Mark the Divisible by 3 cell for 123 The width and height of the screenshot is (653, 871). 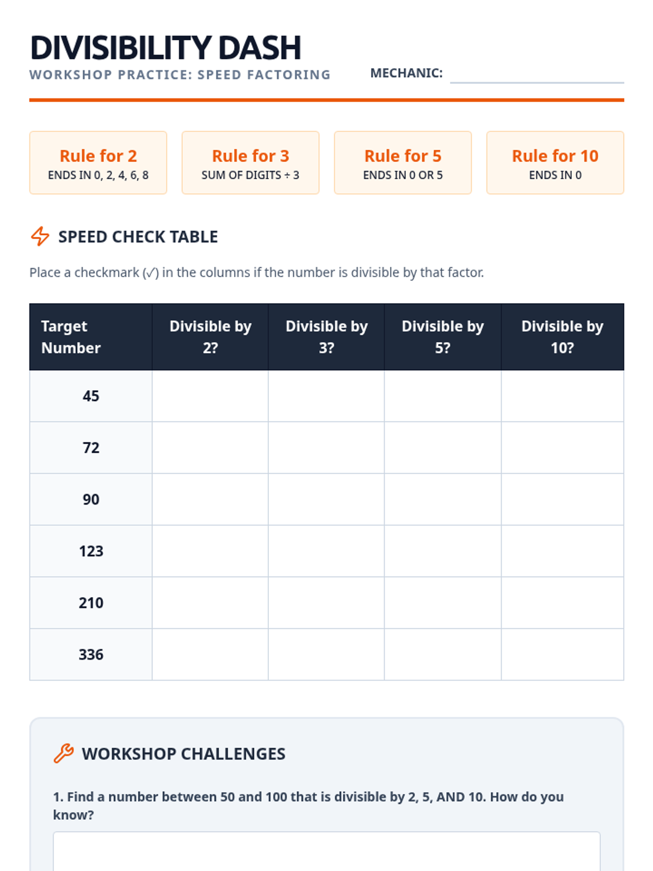pos(326,551)
